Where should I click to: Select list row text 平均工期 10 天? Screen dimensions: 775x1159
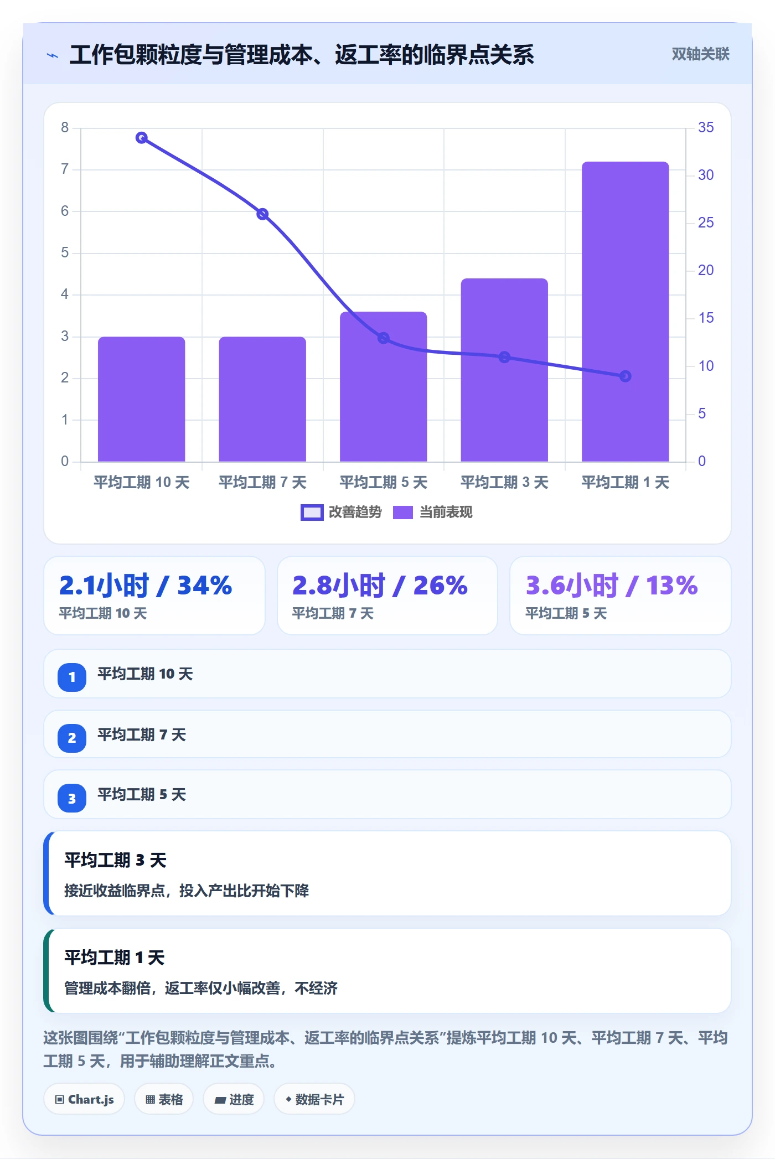point(145,674)
